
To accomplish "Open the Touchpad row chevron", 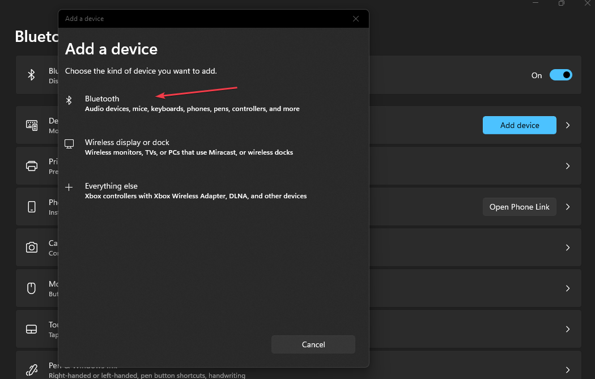I will click(568, 329).
